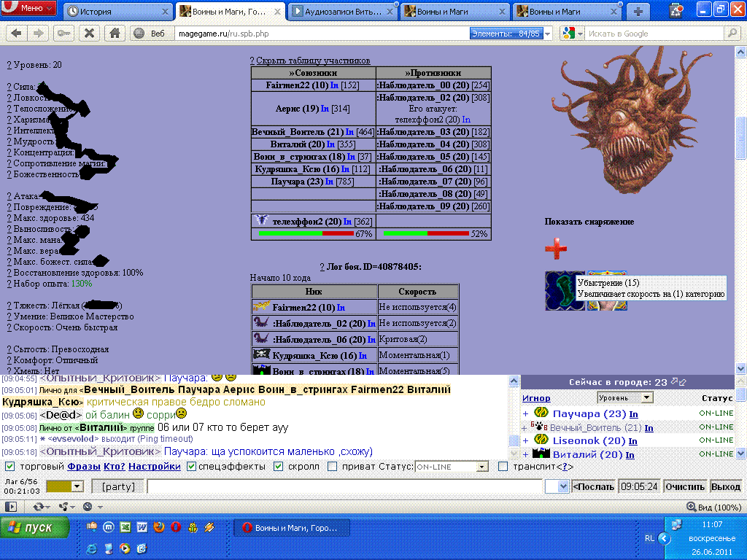This screenshot has width=747, height=560.
Task: Click the Искать в Google search field
Action: click(x=655, y=34)
